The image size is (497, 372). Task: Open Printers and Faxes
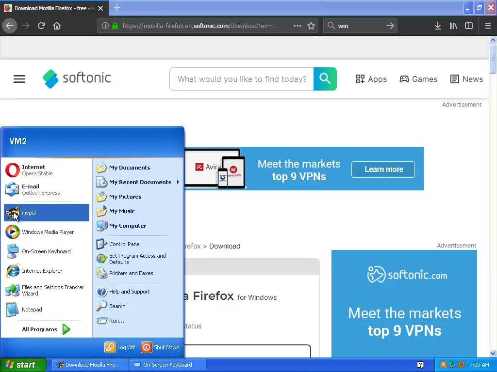coord(138,273)
